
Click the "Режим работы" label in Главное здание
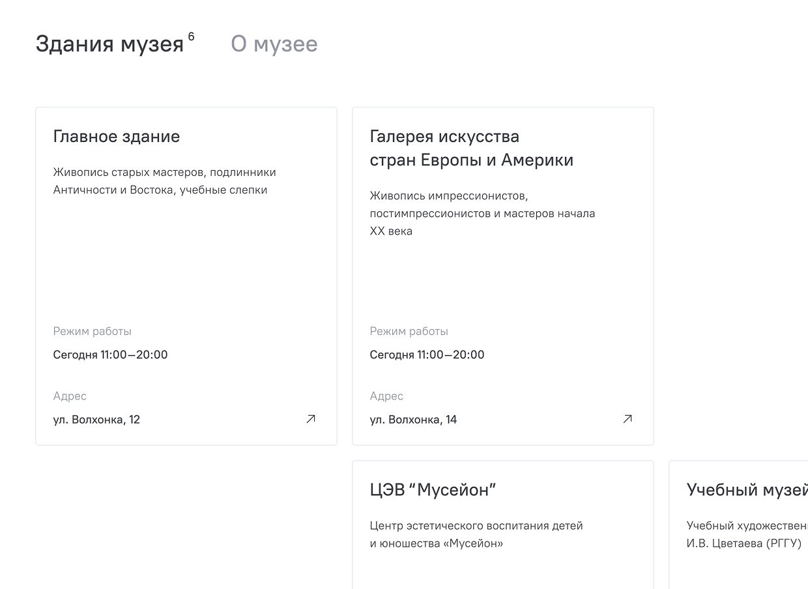92,331
